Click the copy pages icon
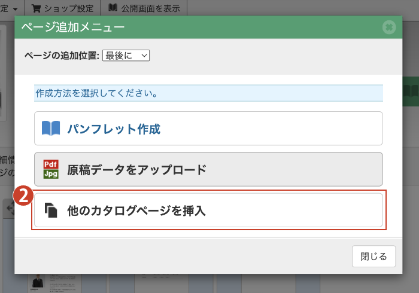Image resolution: width=419 pixels, height=293 pixels. pos(51,210)
